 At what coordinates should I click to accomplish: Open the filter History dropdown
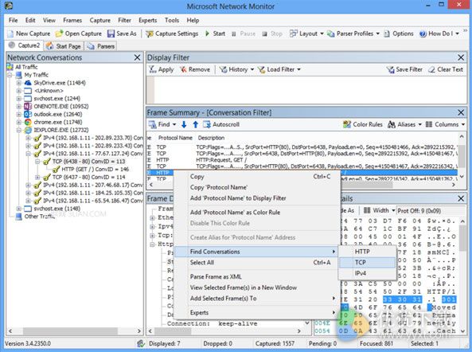[236, 69]
